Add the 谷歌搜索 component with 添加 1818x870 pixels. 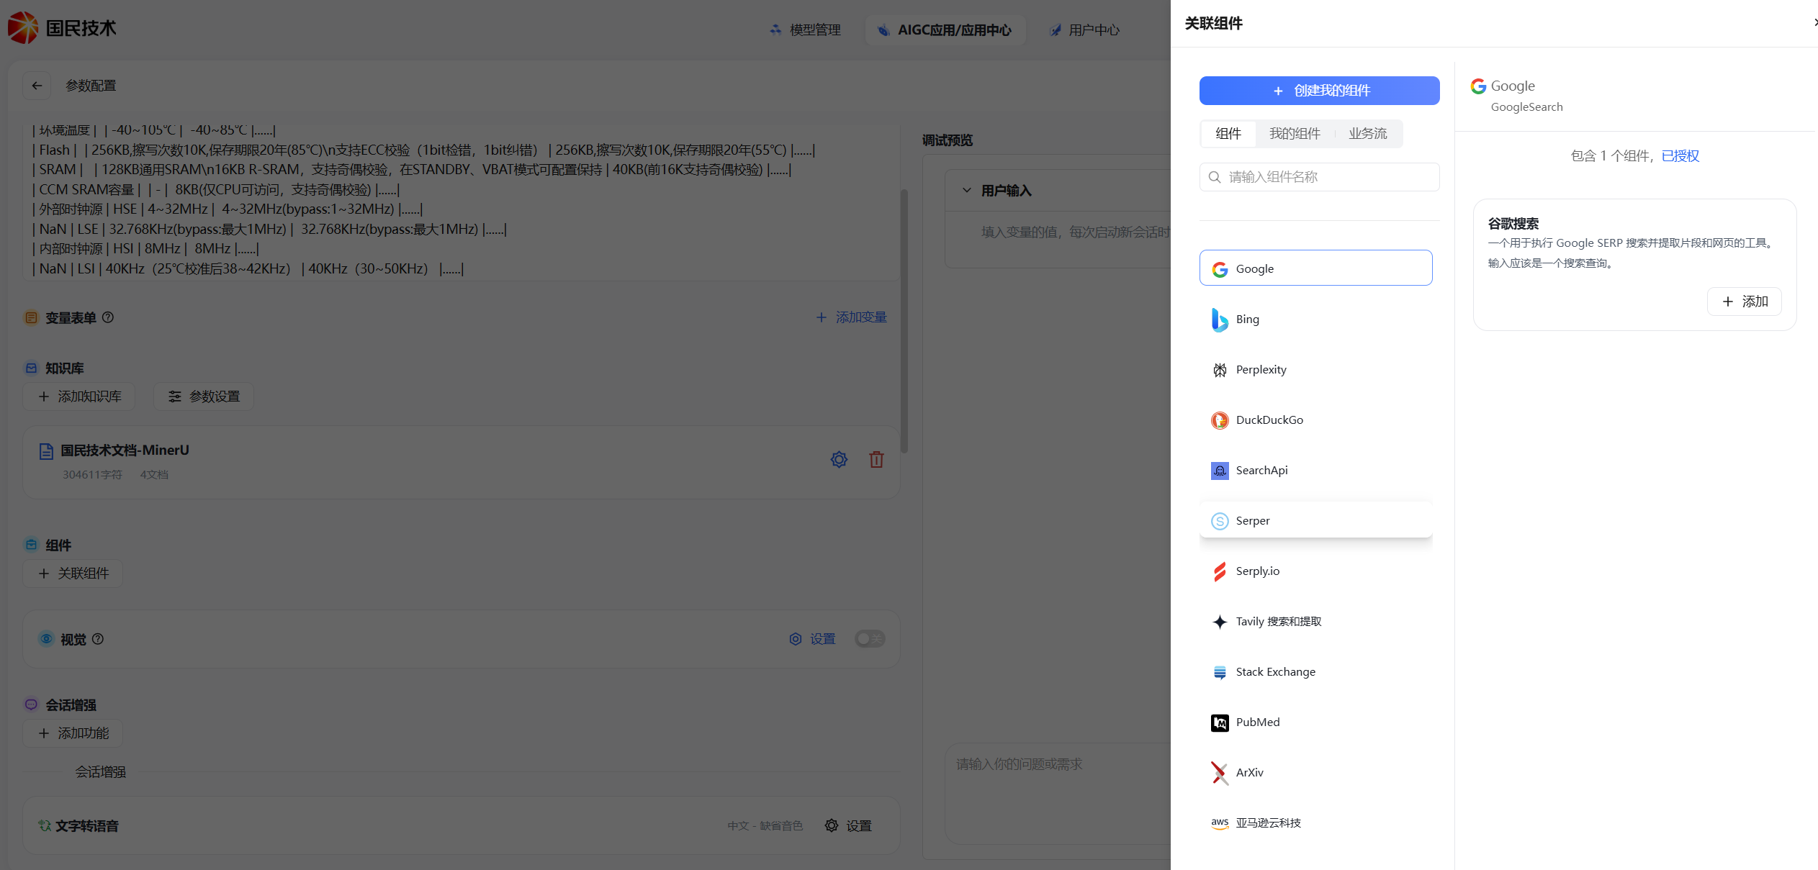click(1744, 302)
